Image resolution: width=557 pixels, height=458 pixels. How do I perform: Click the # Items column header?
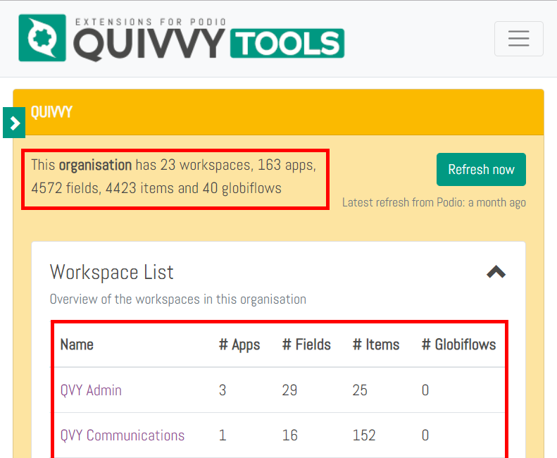376,345
